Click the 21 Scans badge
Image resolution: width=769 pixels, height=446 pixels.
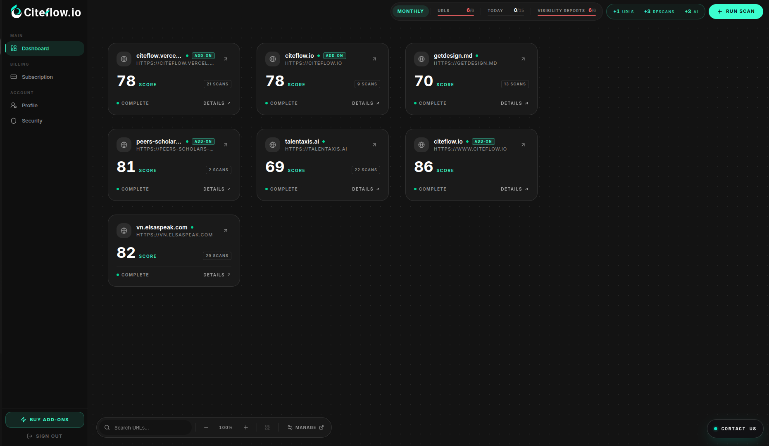pos(217,84)
